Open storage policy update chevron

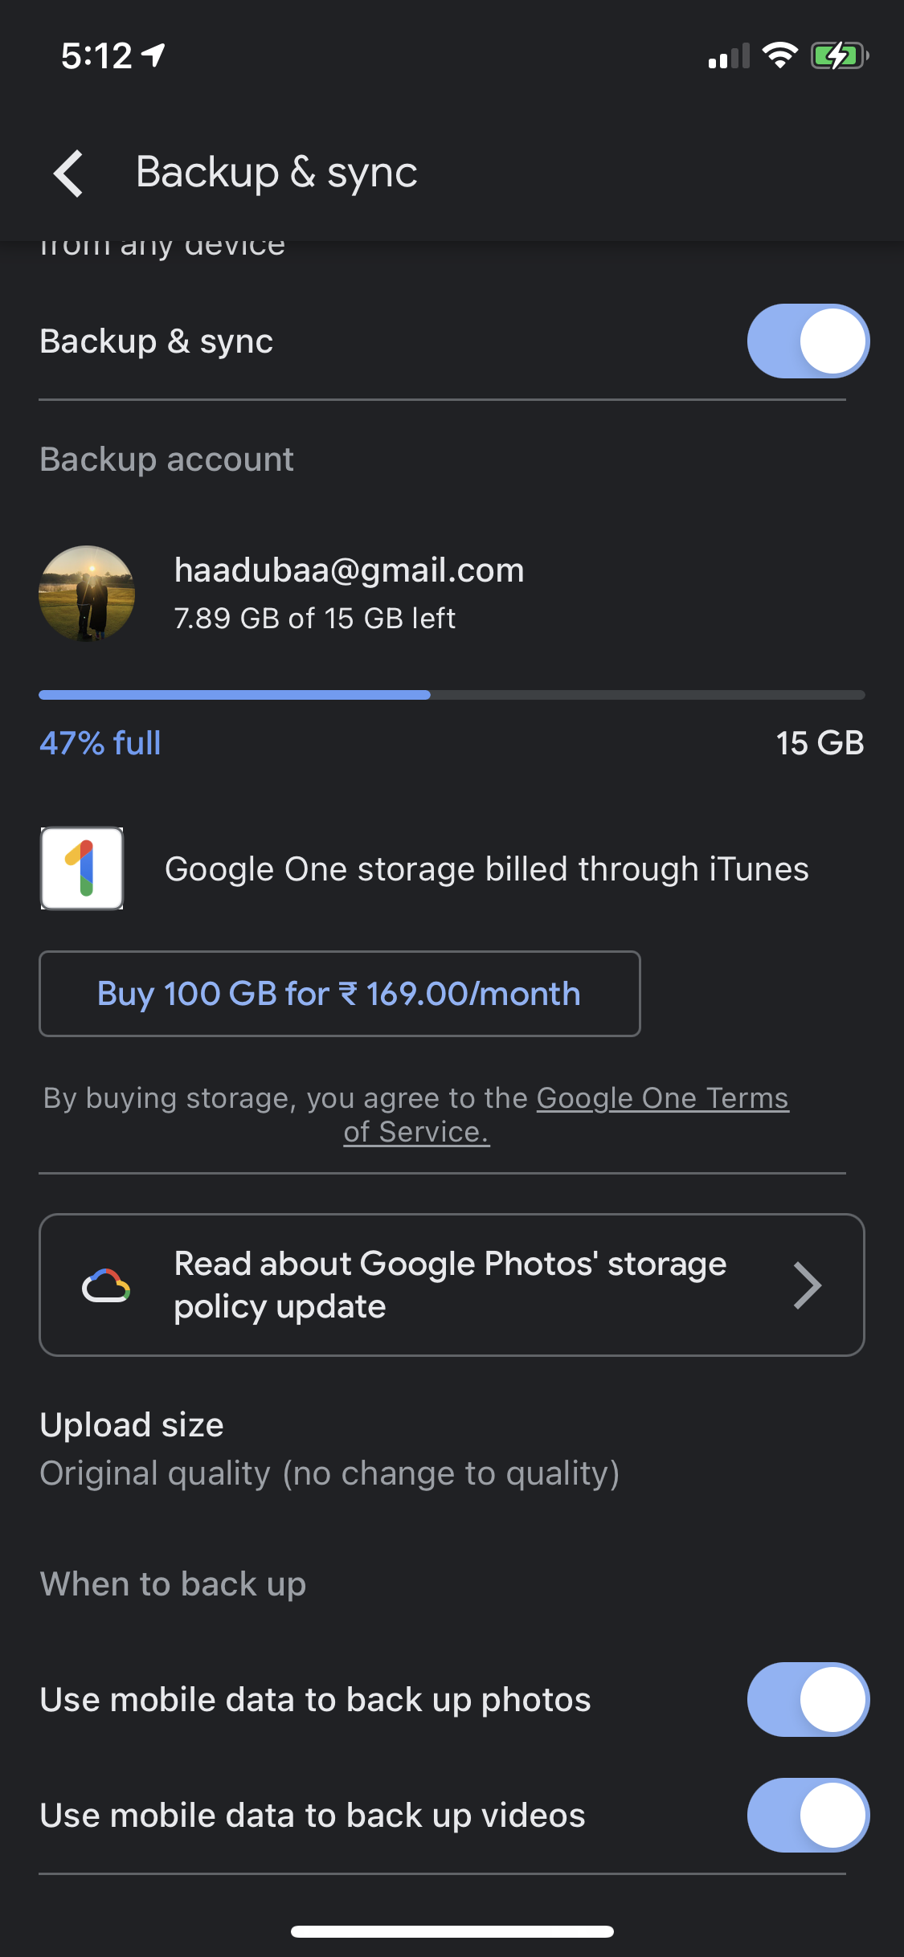point(807,1285)
